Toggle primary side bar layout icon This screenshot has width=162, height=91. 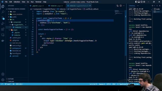[136, 2]
